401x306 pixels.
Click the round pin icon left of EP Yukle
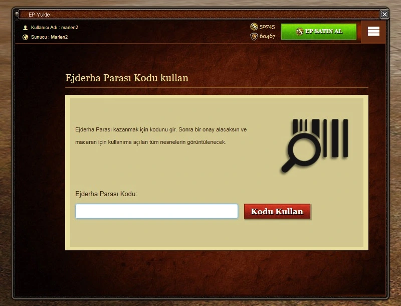pos(17,15)
